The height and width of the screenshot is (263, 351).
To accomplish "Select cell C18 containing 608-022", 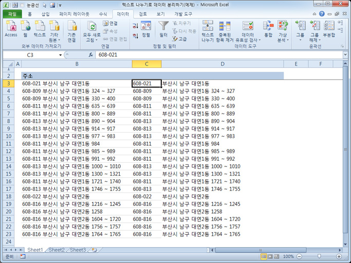I will pos(146,197).
